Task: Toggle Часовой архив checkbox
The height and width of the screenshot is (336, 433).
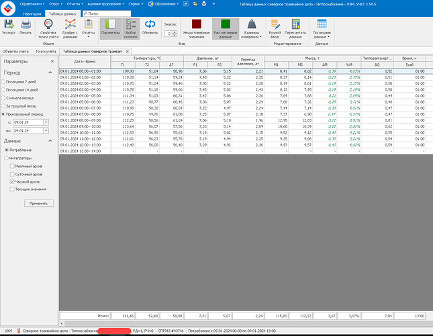Action: coord(12,182)
